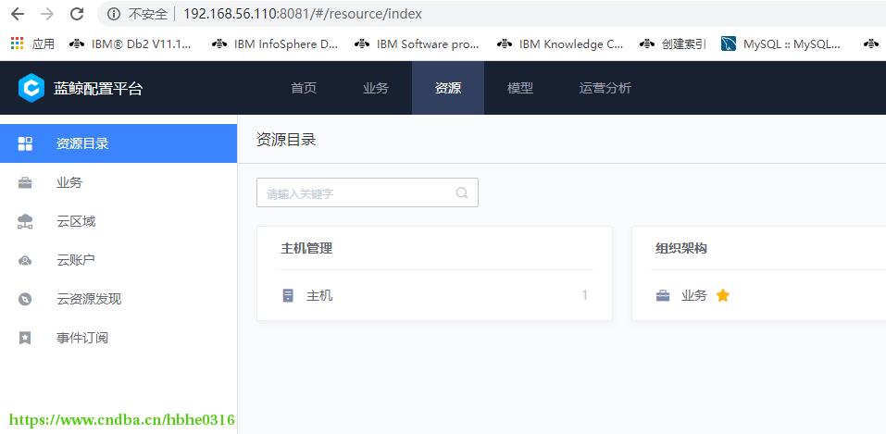Open the IBM® Db2 V11.1 bookmark
This screenshot has width=886, height=434.
coord(131,44)
